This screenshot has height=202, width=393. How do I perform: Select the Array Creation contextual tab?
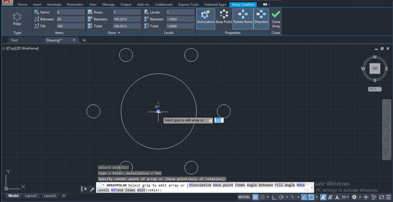click(x=243, y=5)
